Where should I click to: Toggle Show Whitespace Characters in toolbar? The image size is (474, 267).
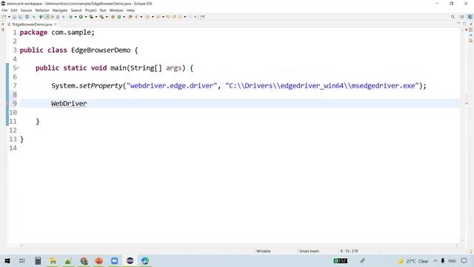pyautogui.click(x=64, y=17)
